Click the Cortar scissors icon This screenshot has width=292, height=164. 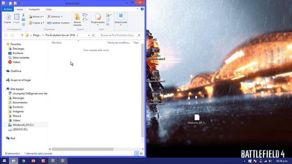click(23, 15)
